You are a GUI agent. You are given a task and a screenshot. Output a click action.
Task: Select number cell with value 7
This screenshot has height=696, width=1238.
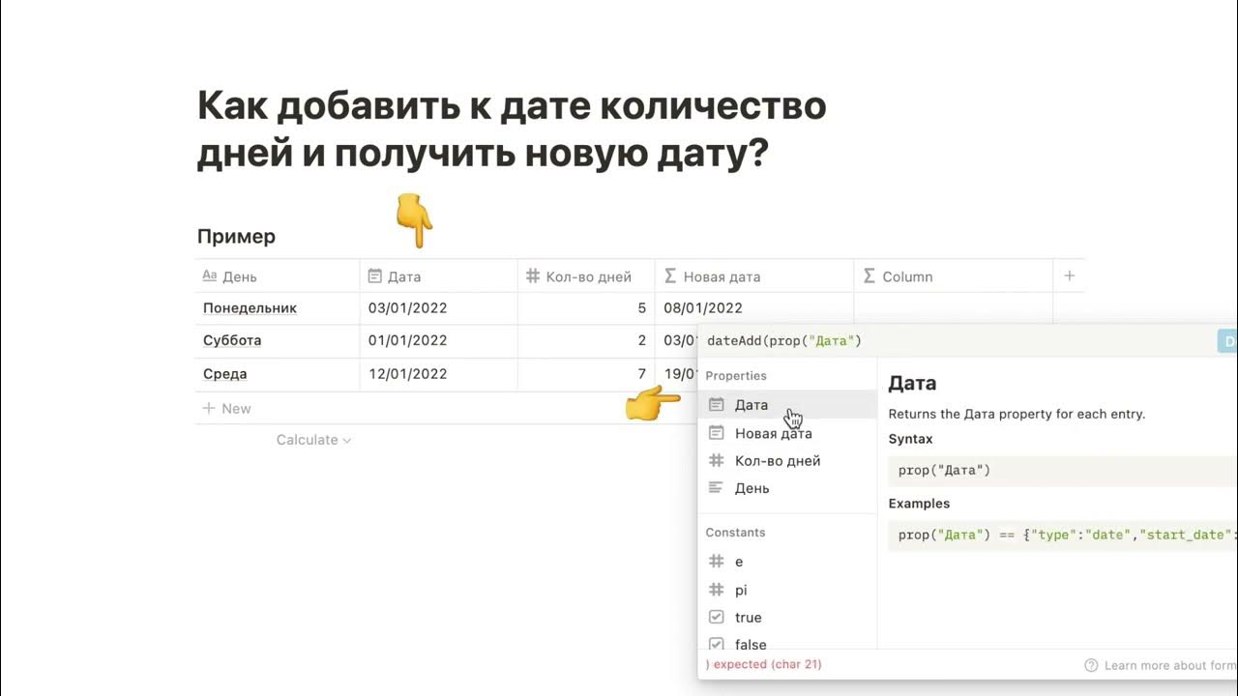pos(586,374)
